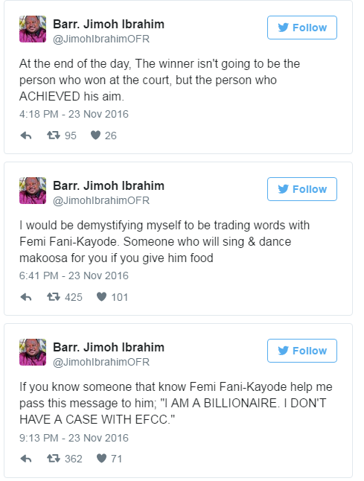Open @JimohIbrahimOFR handle in first tweet
The height and width of the screenshot is (481, 364).
[101, 39]
